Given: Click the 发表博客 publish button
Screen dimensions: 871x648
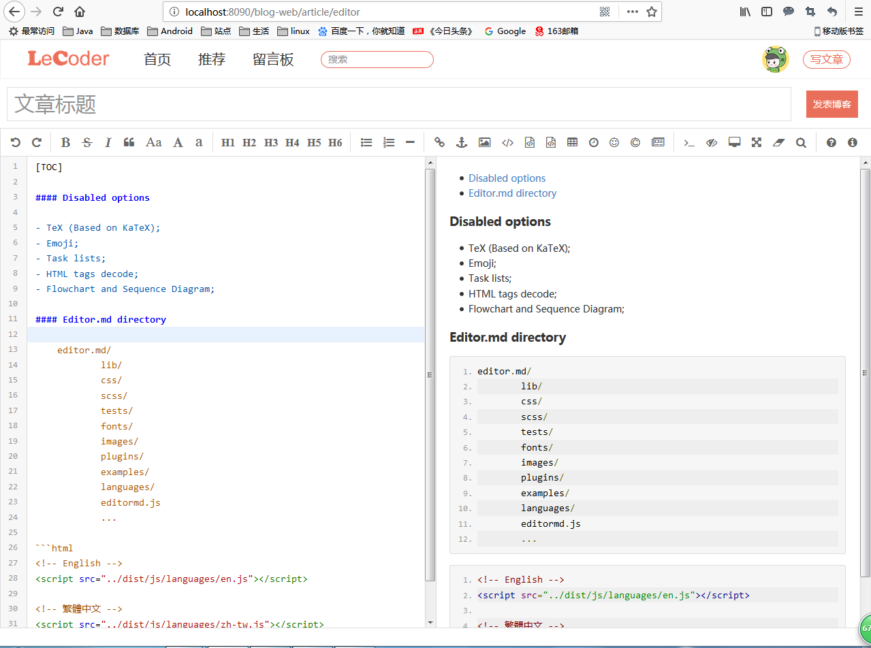Looking at the screenshot, I should click(832, 104).
